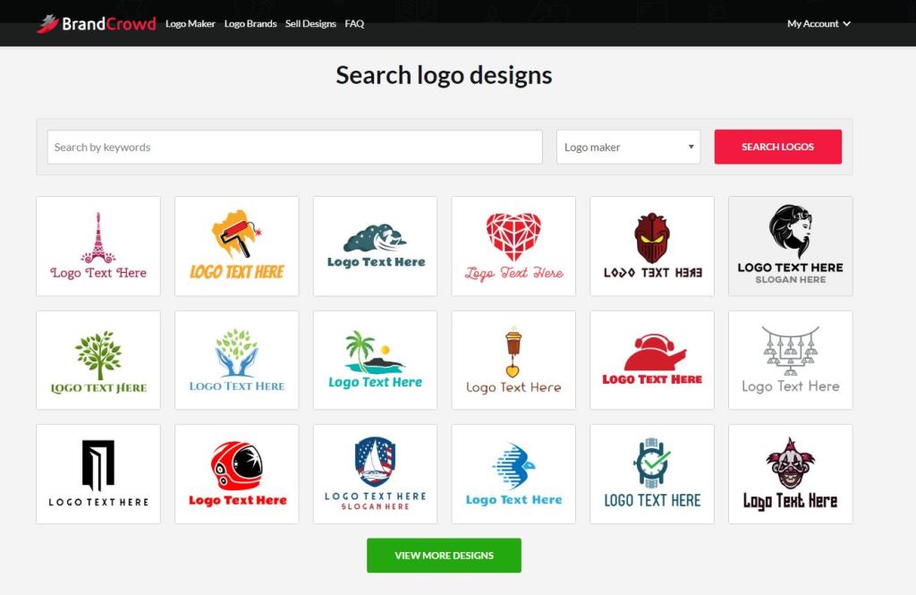Choose the woman silhouette slogan logo
Image resolution: width=916 pixels, height=595 pixels.
791,246
